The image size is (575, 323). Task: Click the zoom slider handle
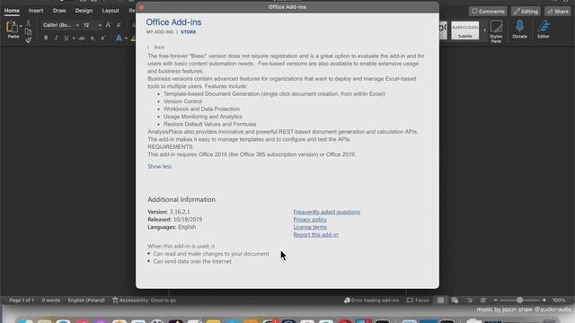[x=519, y=301]
